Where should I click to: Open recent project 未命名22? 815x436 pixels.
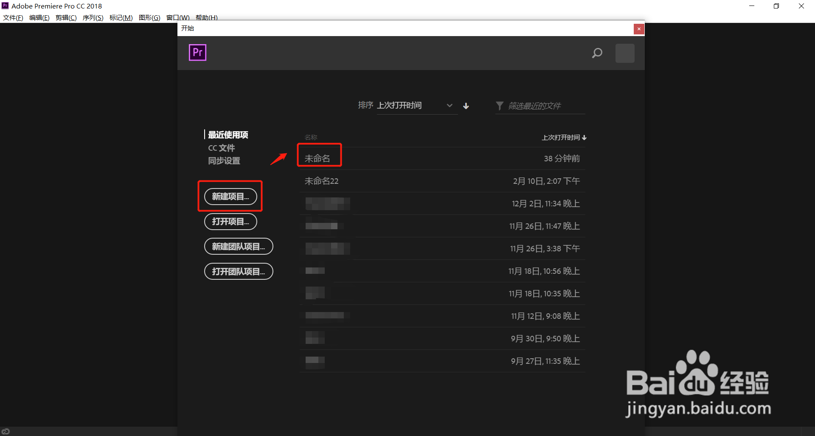pyautogui.click(x=442, y=181)
